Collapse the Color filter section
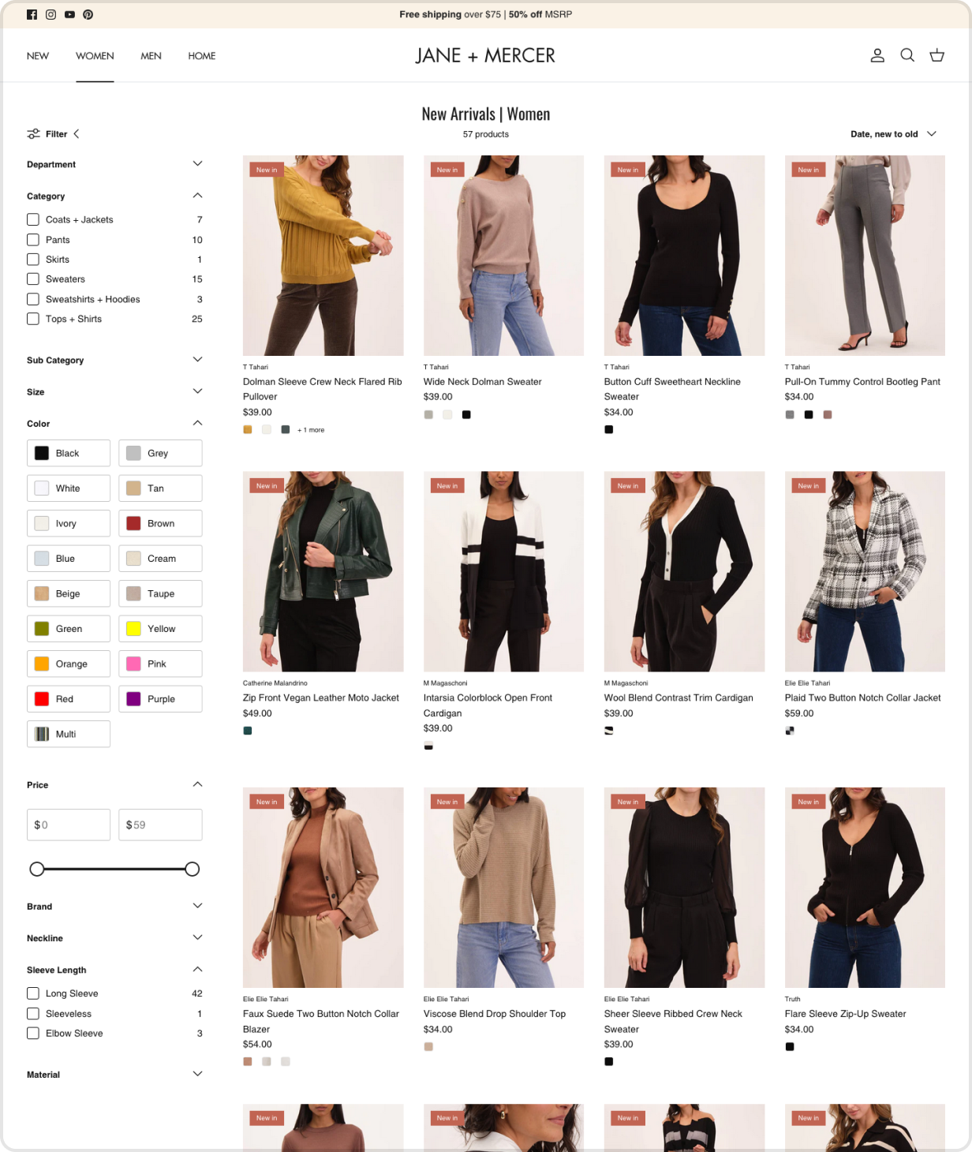972x1152 pixels. pyautogui.click(x=114, y=424)
